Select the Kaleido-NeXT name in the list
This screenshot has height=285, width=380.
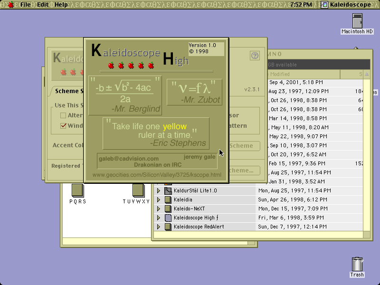click(x=189, y=209)
